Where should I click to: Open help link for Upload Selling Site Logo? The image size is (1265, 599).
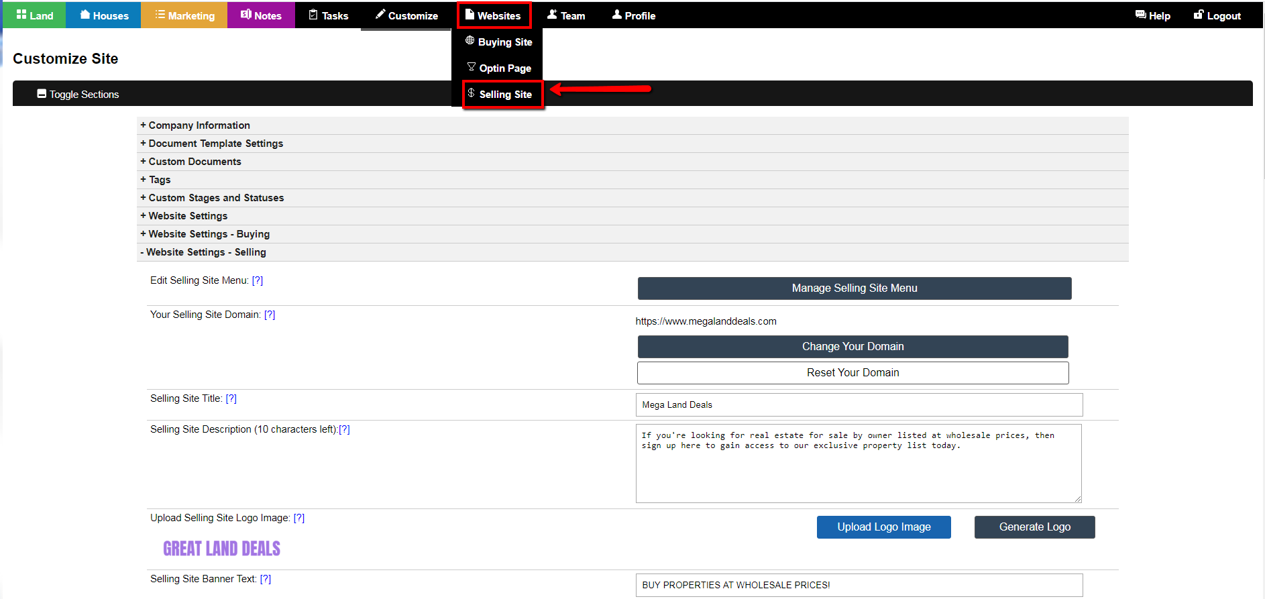pos(299,518)
